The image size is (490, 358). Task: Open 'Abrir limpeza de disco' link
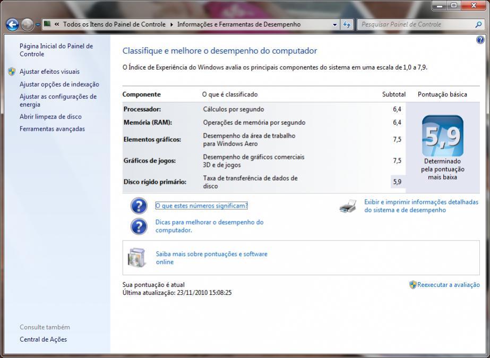[50, 117]
